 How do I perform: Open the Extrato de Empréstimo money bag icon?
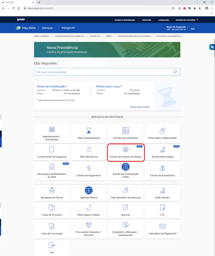pos(162,168)
